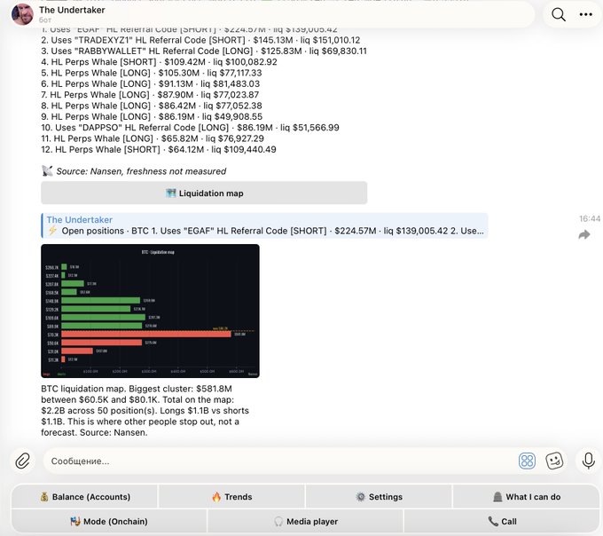Click row 3 RABBYWALLET referral position

[204, 51]
